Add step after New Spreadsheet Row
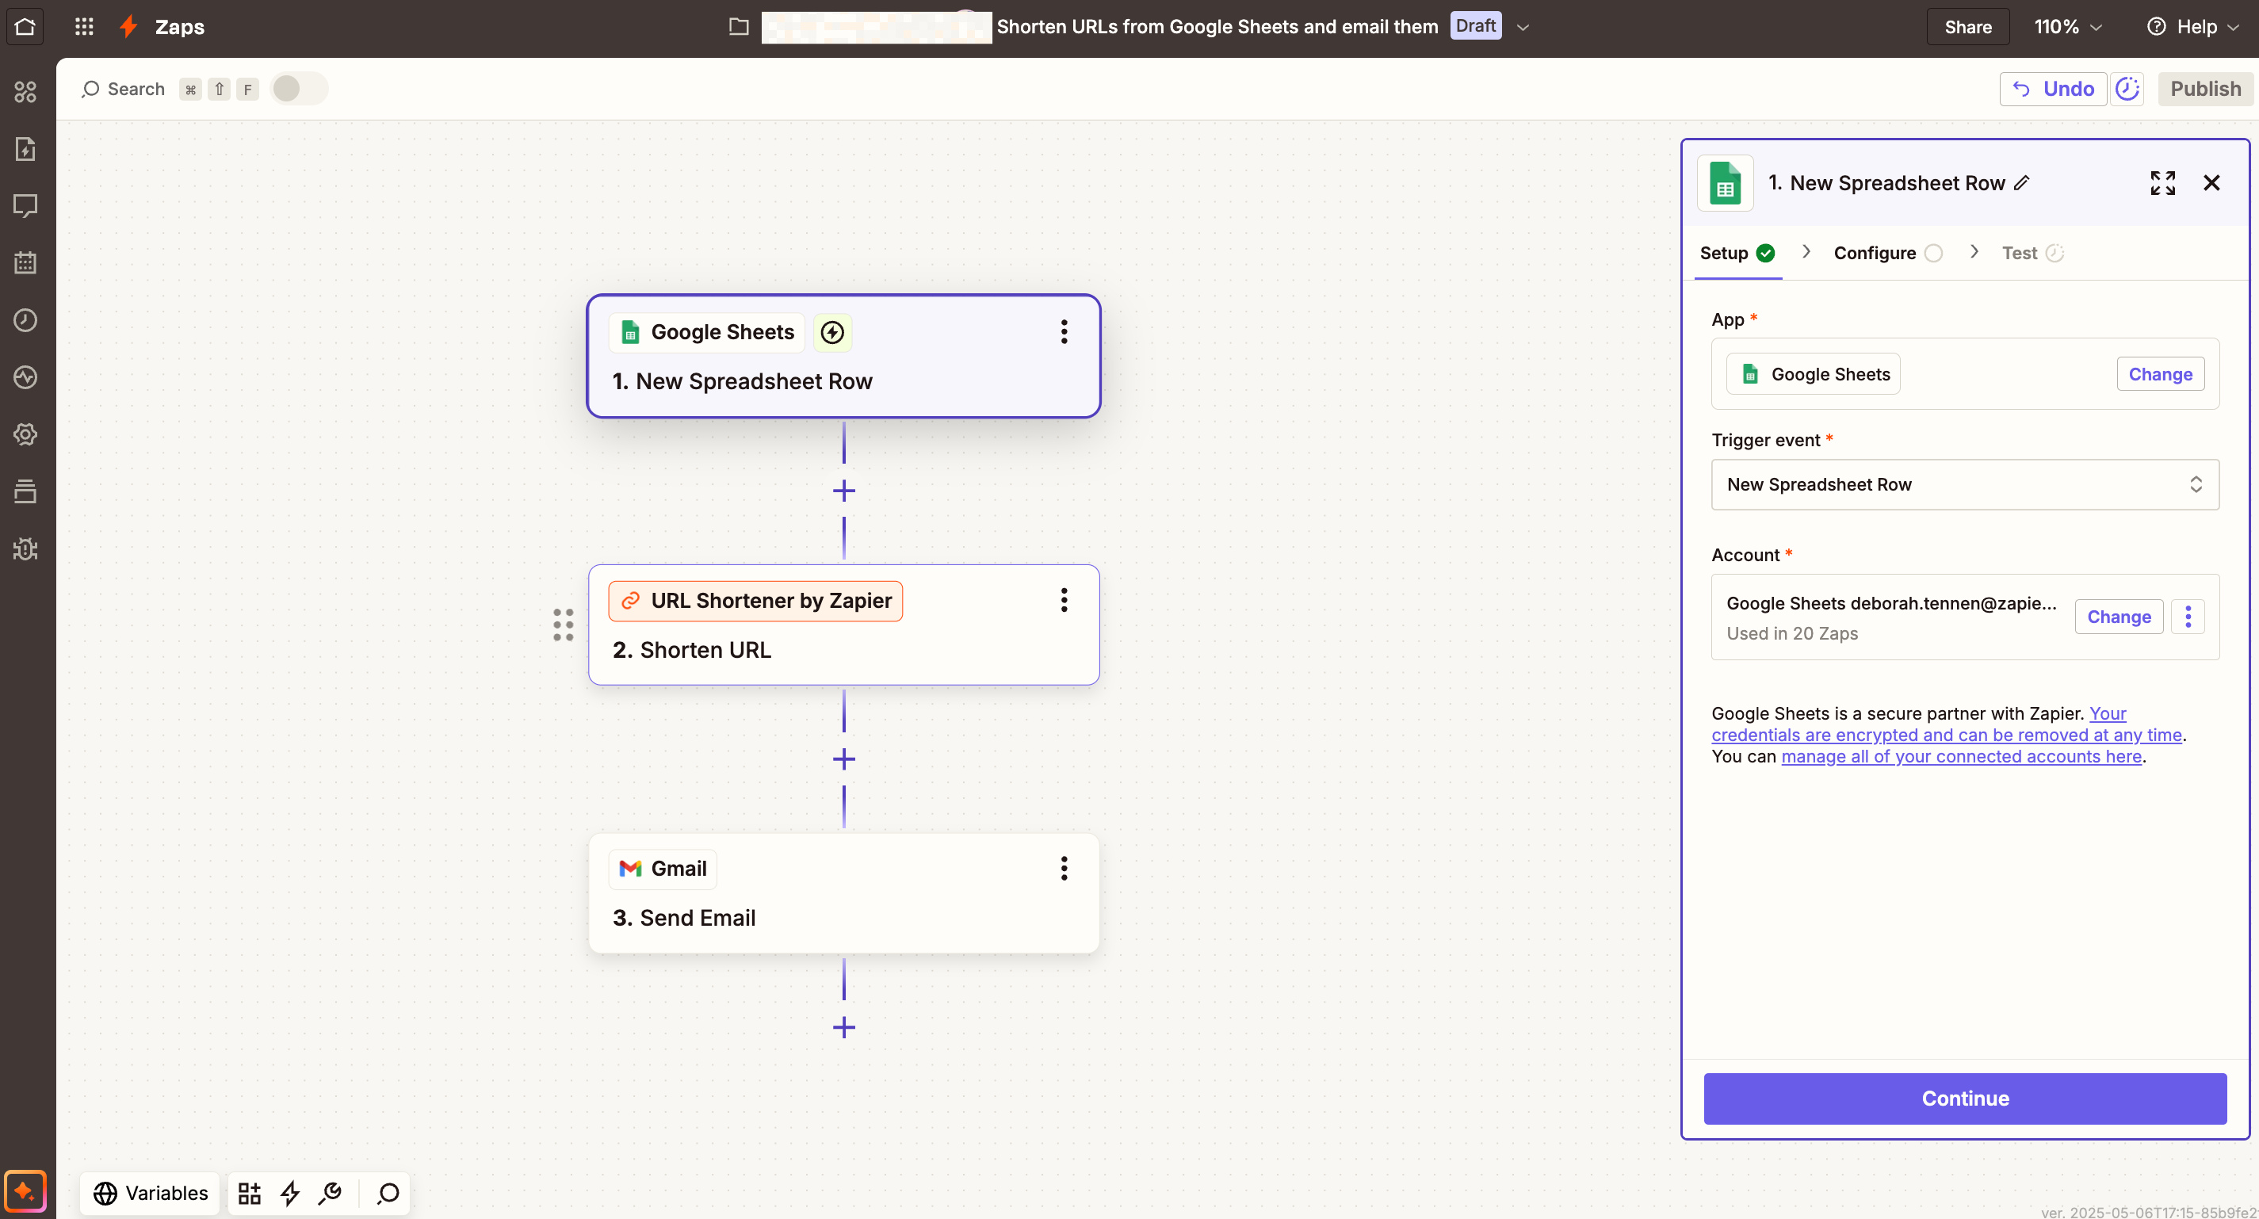 [843, 491]
